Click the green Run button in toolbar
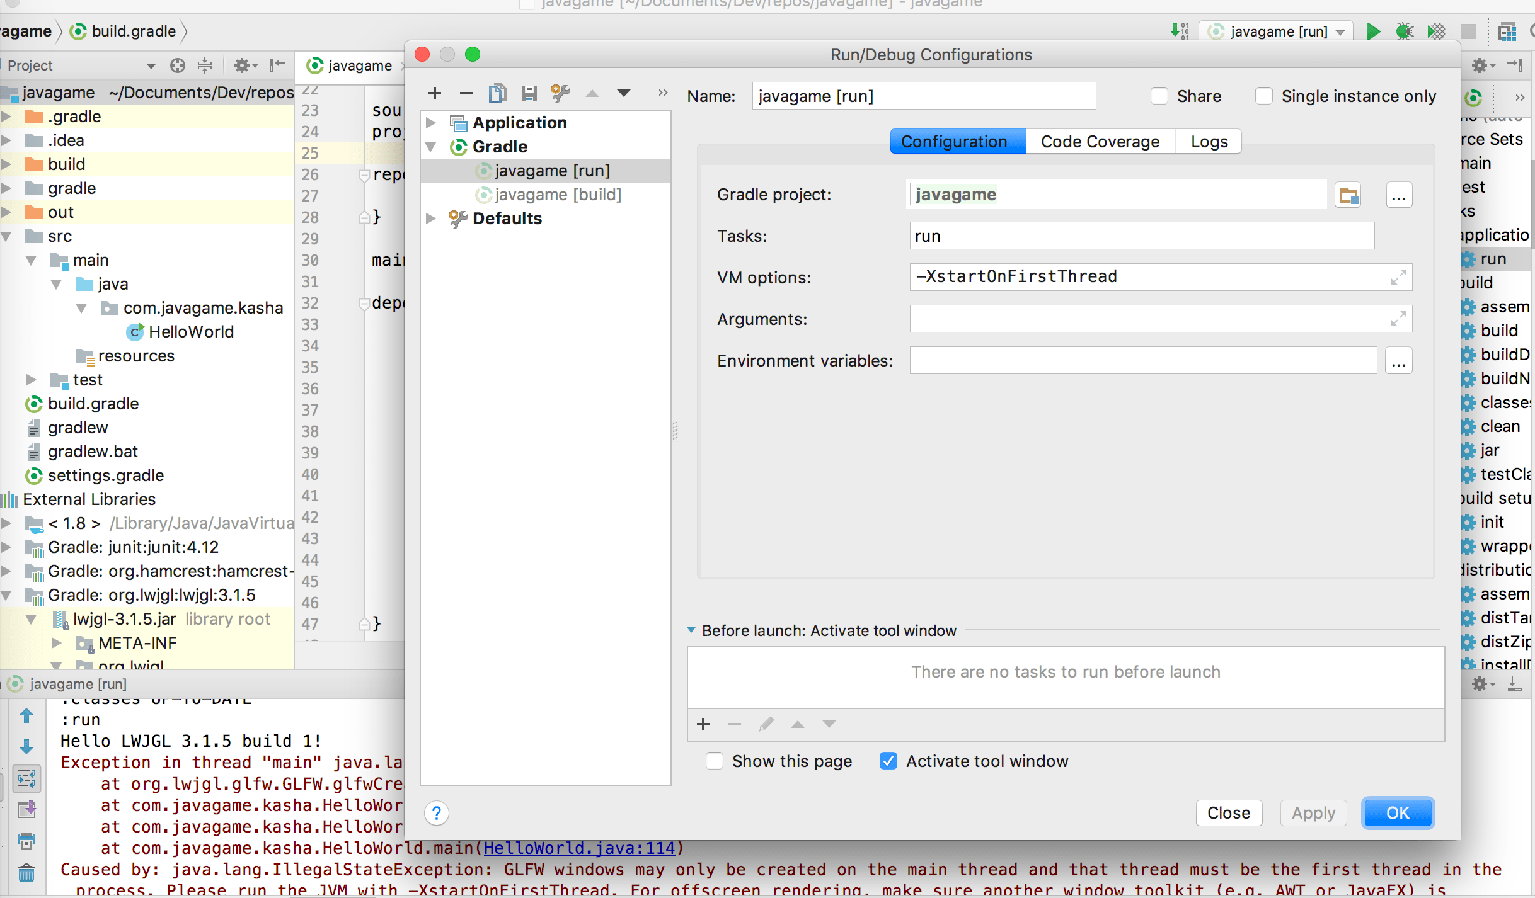The height and width of the screenshot is (898, 1535). point(1373,31)
